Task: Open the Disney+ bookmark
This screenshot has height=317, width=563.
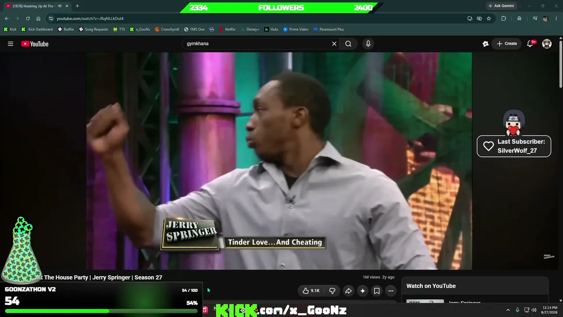Action: pyautogui.click(x=250, y=29)
